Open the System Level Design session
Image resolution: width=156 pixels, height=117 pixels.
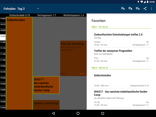pos(46,105)
